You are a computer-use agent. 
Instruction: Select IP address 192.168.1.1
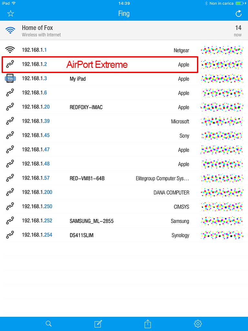click(x=34, y=50)
